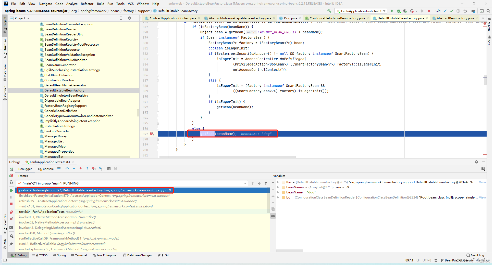
Task: Open run configuration dropdown FanfuApplicationTests.test3
Action: (361, 11)
